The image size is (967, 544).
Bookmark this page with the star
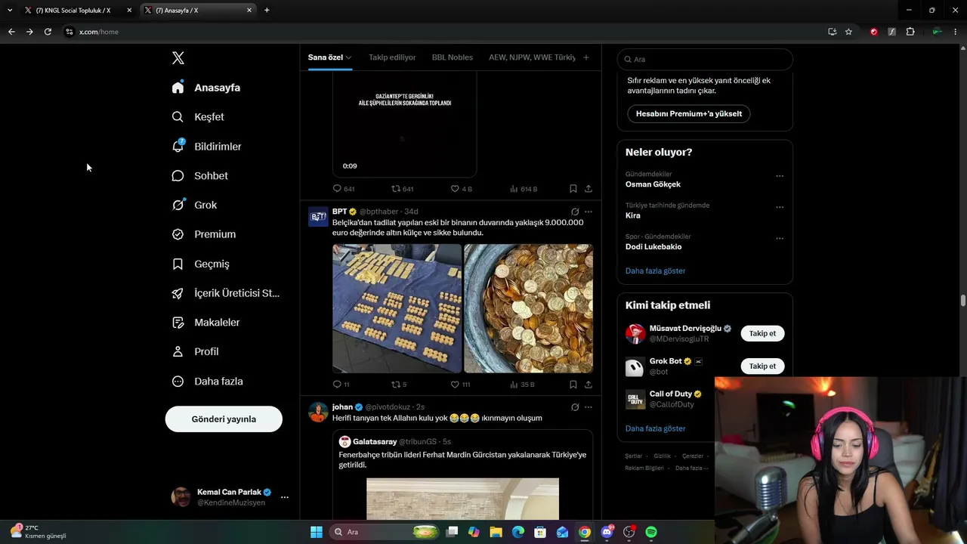tap(848, 32)
